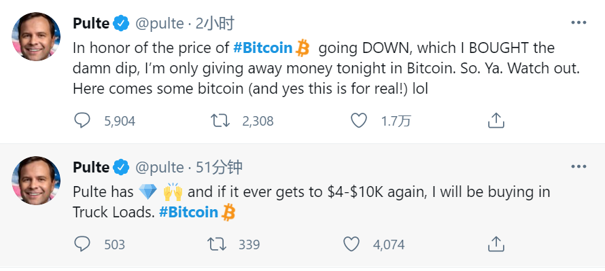Share the diamond hands tweet
605x271 pixels.
coord(496,244)
